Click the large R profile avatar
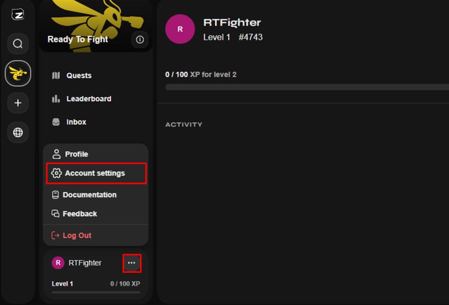The image size is (449, 305). click(180, 29)
